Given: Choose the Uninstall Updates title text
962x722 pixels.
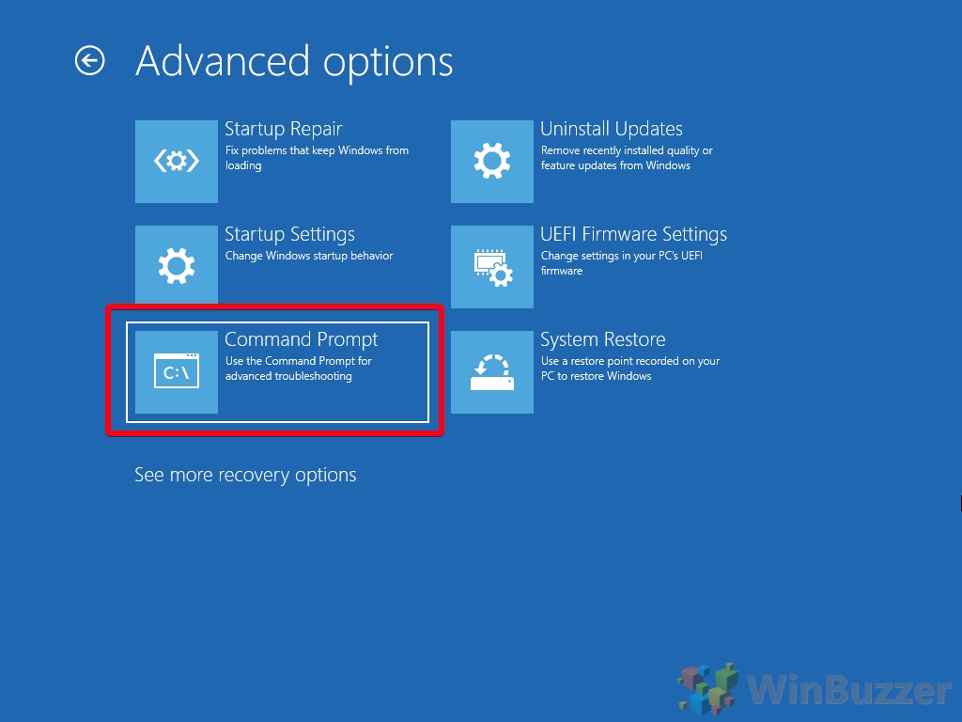Looking at the screenshot, I should click(611, 129).
